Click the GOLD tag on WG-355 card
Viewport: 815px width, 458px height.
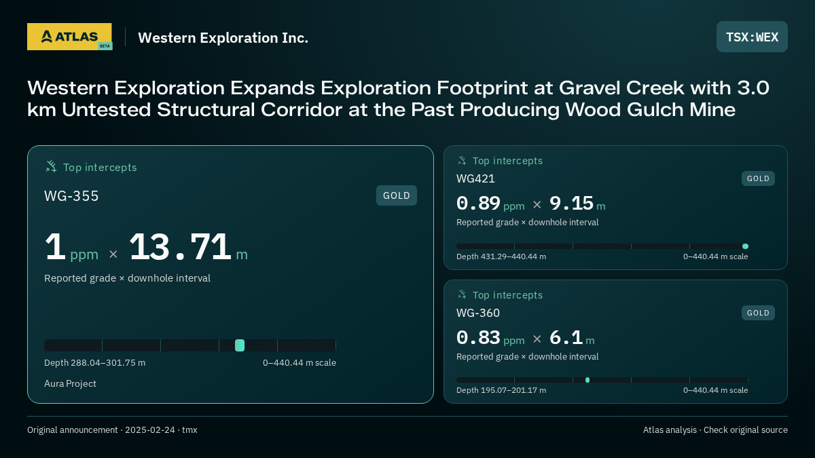(397, 195)
